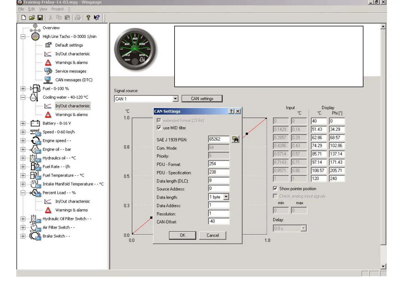The image size is (403, 301).
Task: Open the Data length 1 byte dropdown
Action: pos(226,197)
